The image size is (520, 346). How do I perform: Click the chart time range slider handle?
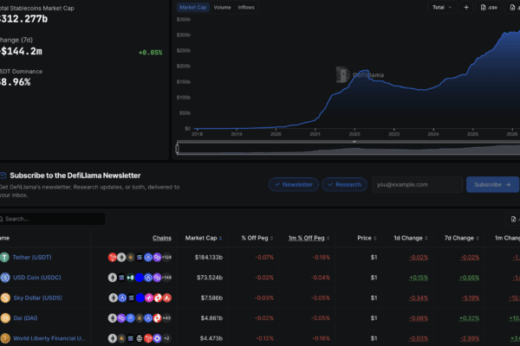point(178,149)
